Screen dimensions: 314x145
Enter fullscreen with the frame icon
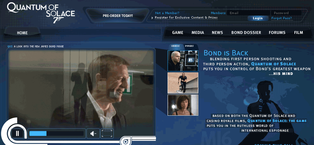(107, 133)
